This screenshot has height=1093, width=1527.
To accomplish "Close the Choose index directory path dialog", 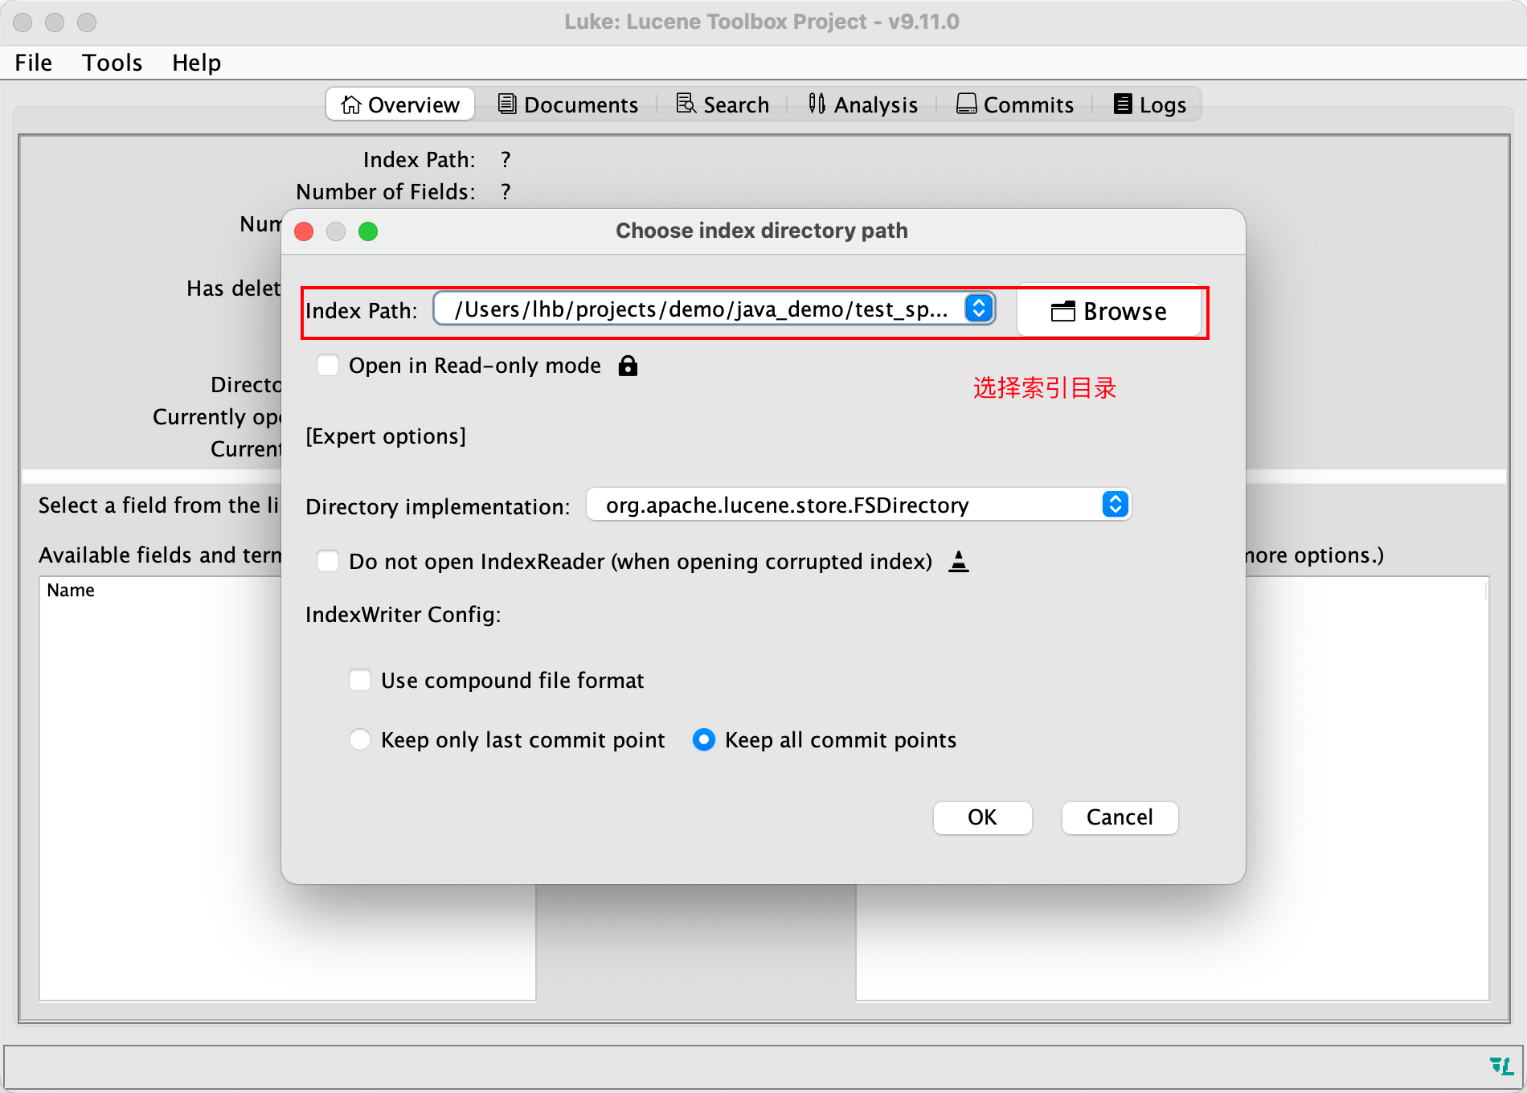I will [x=304, y=231].
